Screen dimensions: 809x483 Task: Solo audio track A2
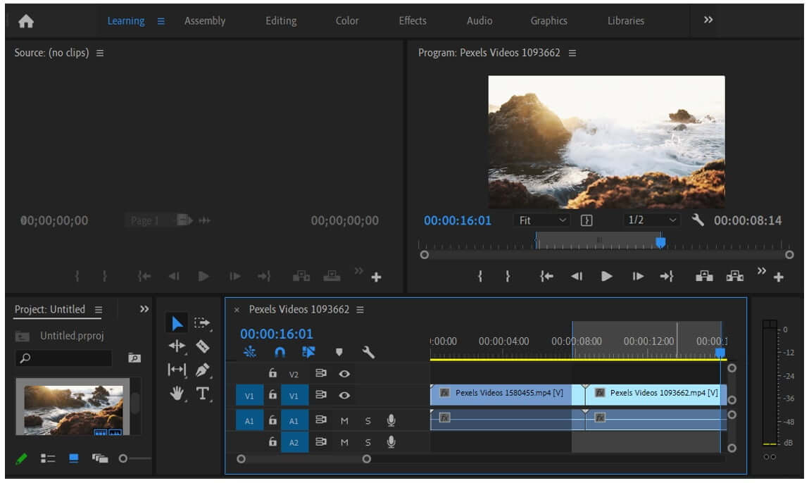click(x=368, y=442)
